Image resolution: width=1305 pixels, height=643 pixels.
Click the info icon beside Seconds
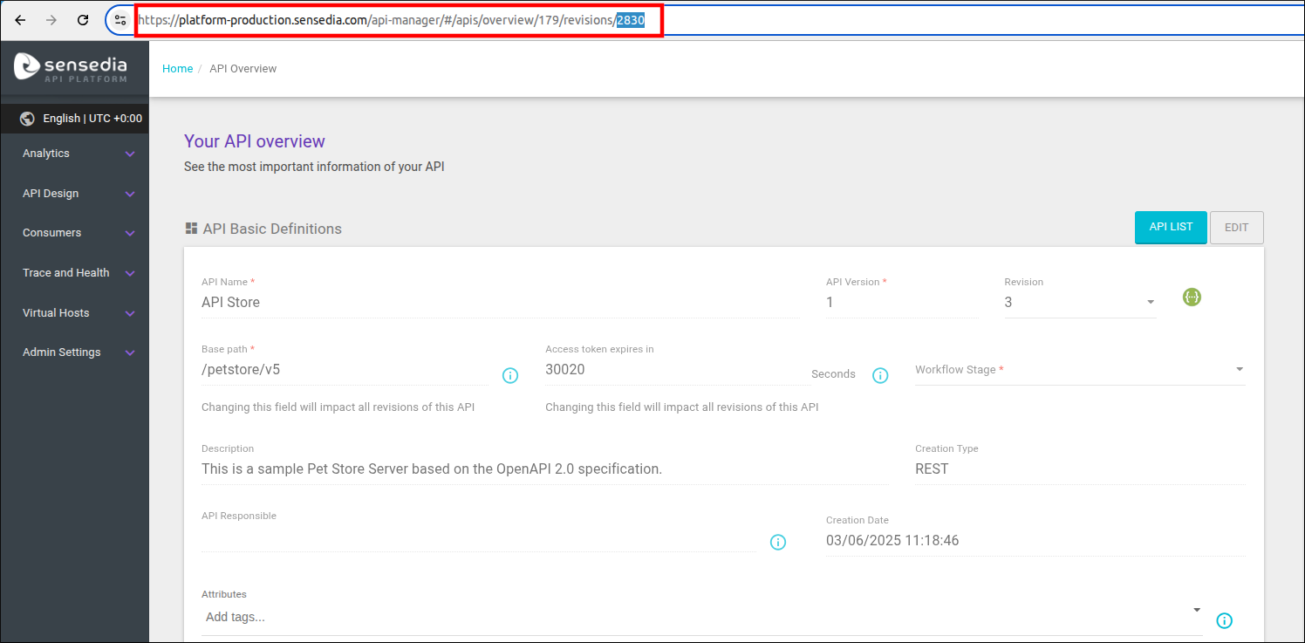(880, 375)
